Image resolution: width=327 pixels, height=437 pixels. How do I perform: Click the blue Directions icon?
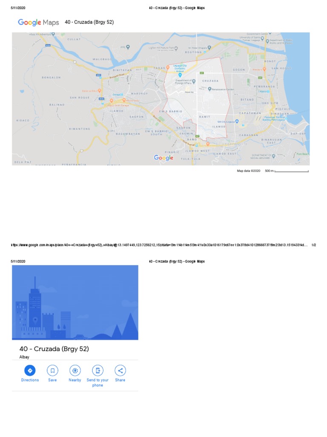point(30,370)
